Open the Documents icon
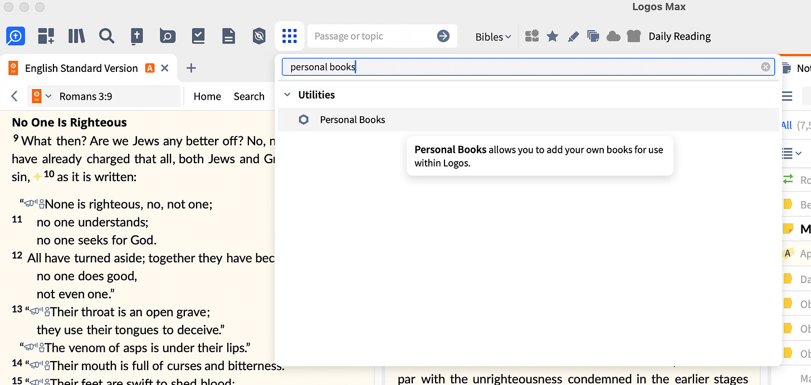 228,36
